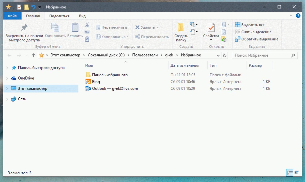Open the Файл menu tab
This screenshot has height=182, width=305.
[x=12, y=16]
